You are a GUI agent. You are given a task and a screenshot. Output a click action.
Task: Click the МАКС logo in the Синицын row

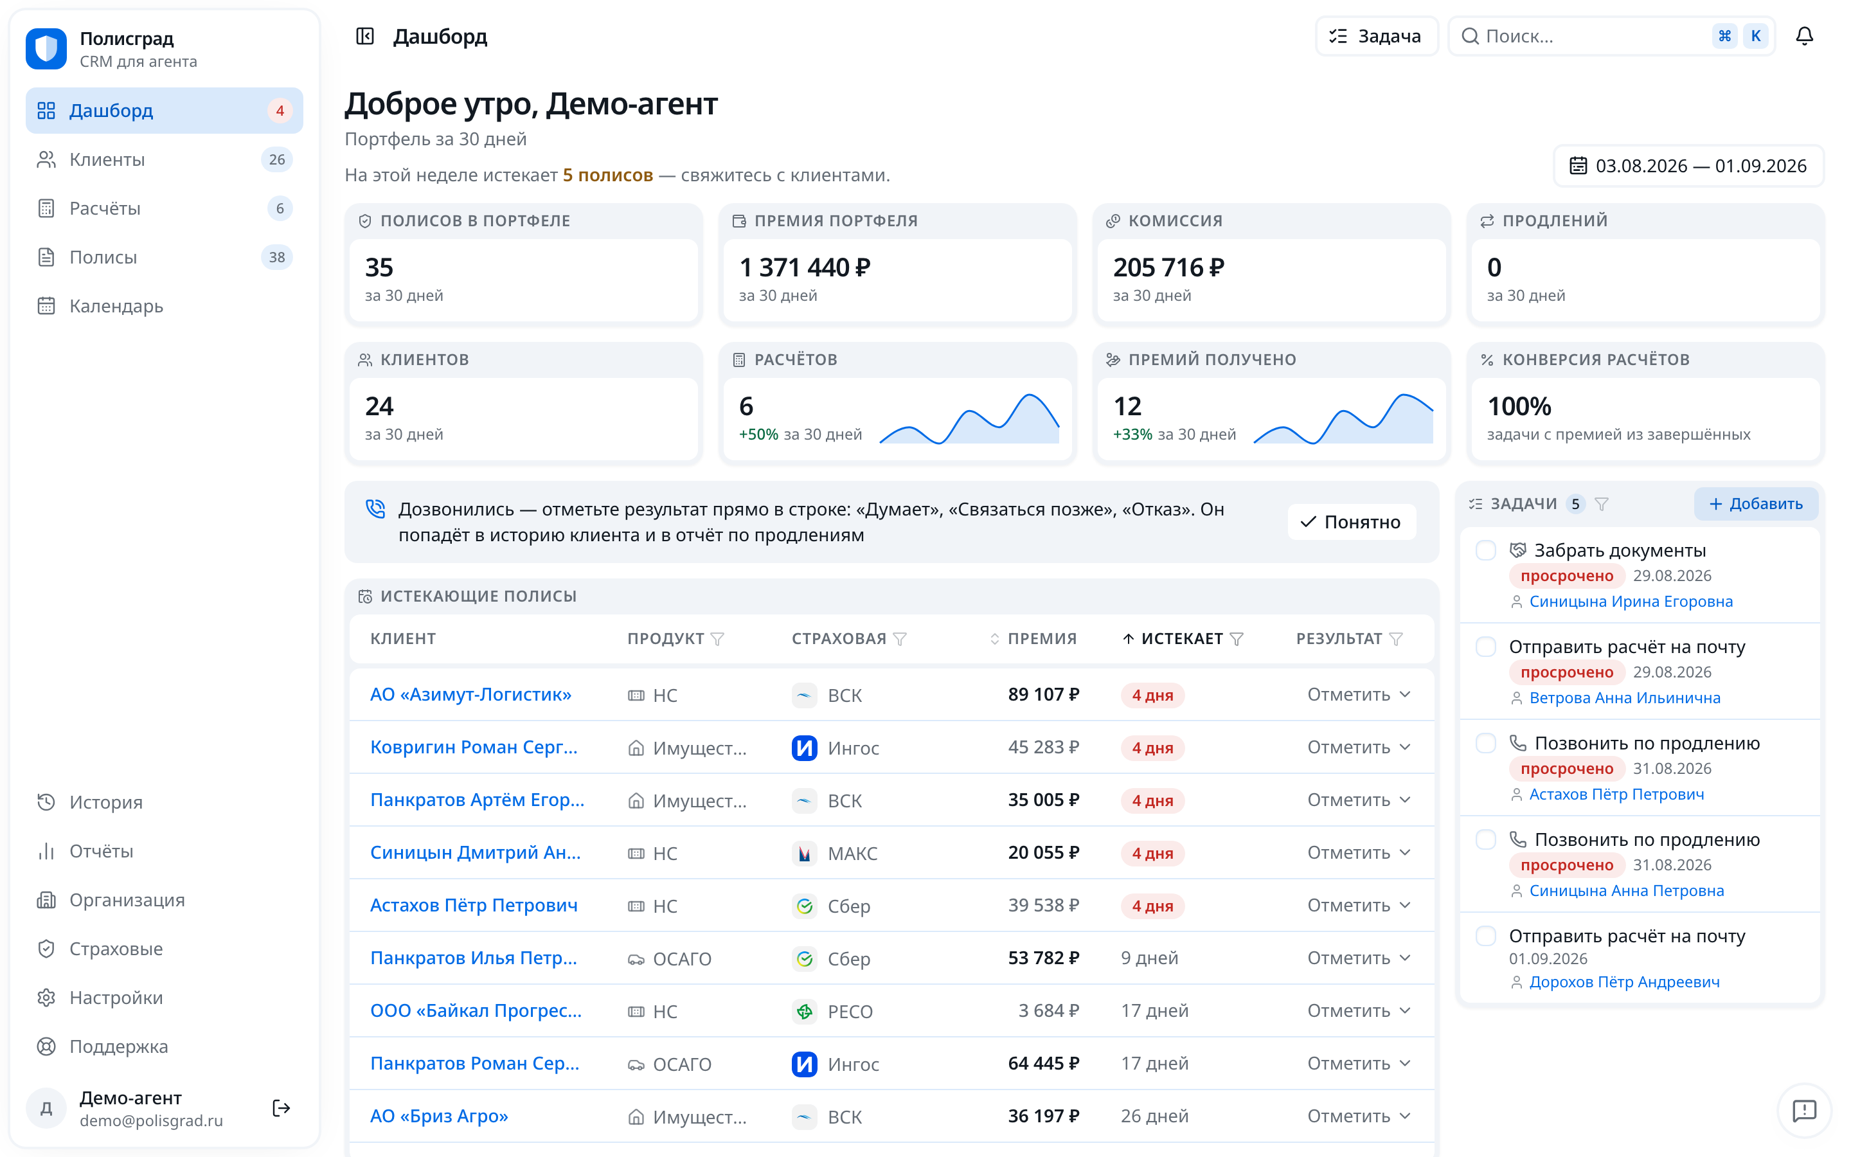coord(804,853)
